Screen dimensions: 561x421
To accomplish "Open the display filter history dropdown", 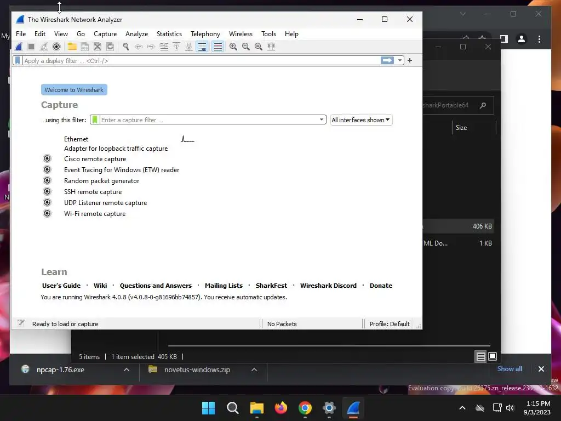I will click(399, 60).
